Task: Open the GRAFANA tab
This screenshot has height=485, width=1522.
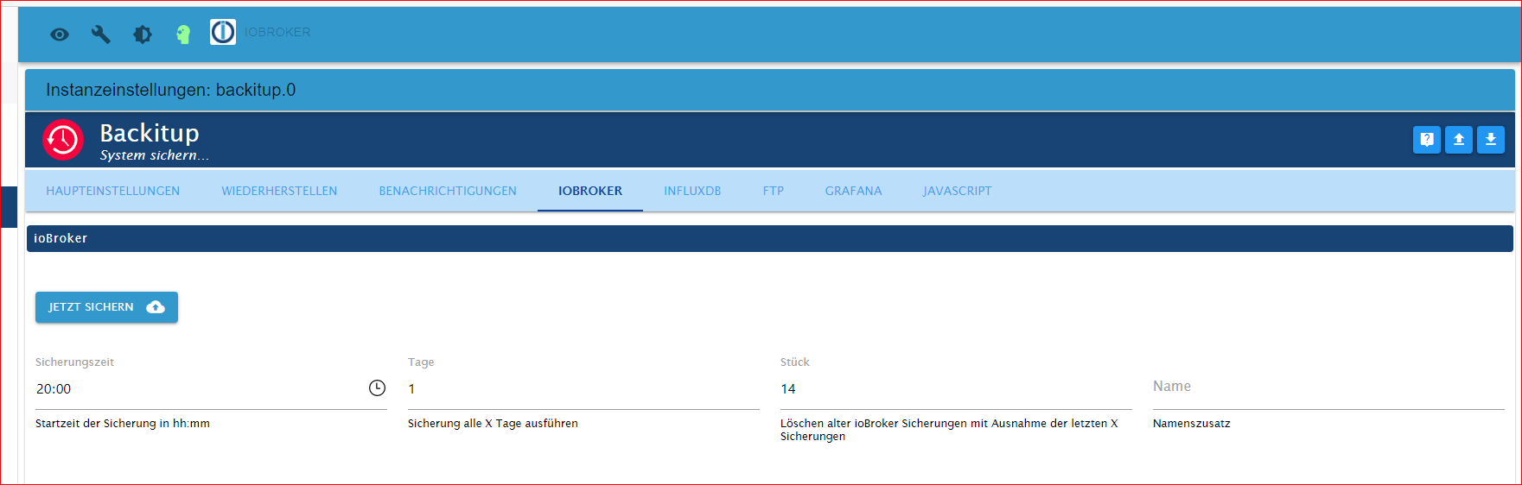Action: 854,191
